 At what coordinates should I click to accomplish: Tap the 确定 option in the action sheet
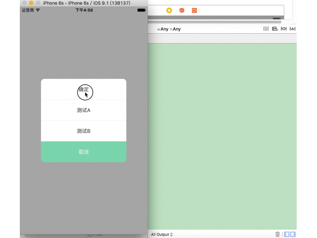coord(83,89)
